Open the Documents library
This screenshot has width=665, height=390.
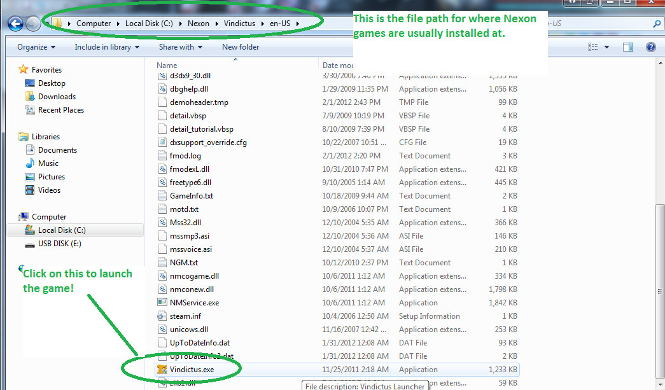pos(57,150)
